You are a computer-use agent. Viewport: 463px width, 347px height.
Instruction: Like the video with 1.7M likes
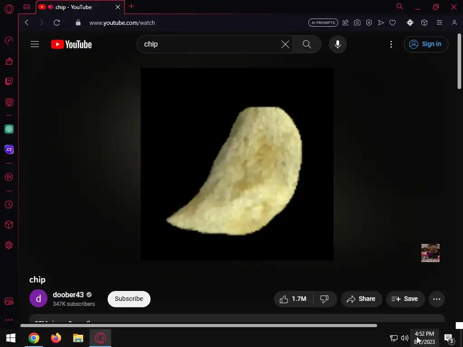tap(293, 299)
